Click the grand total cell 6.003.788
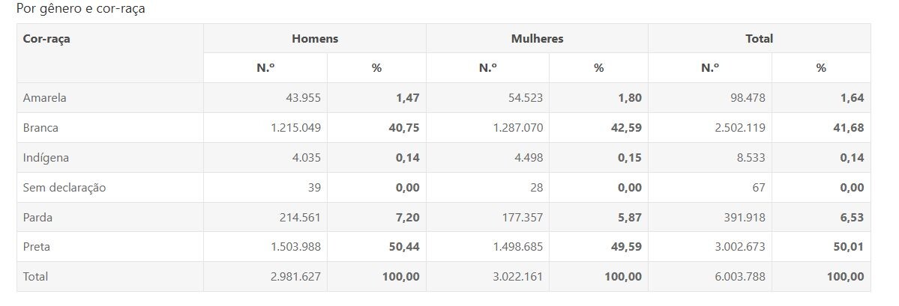The width and height of the screenshot is (899, 306). pos(739,277)
